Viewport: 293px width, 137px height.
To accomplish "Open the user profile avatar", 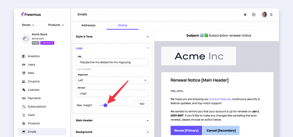I will pyautogui.click(x=264, y=14).
